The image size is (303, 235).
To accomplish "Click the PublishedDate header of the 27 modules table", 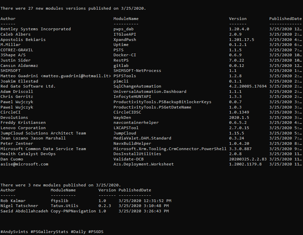I will [x=285, y=19].
